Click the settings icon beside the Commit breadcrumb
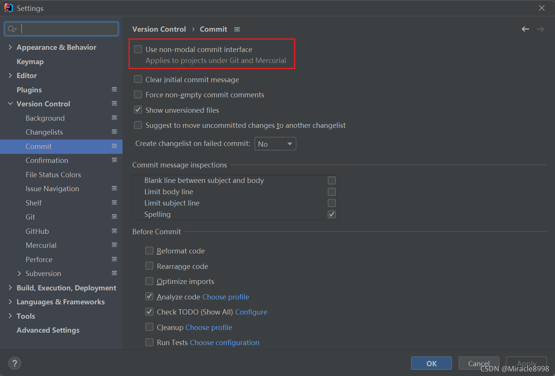555x376 pixels. pos(237,29)
